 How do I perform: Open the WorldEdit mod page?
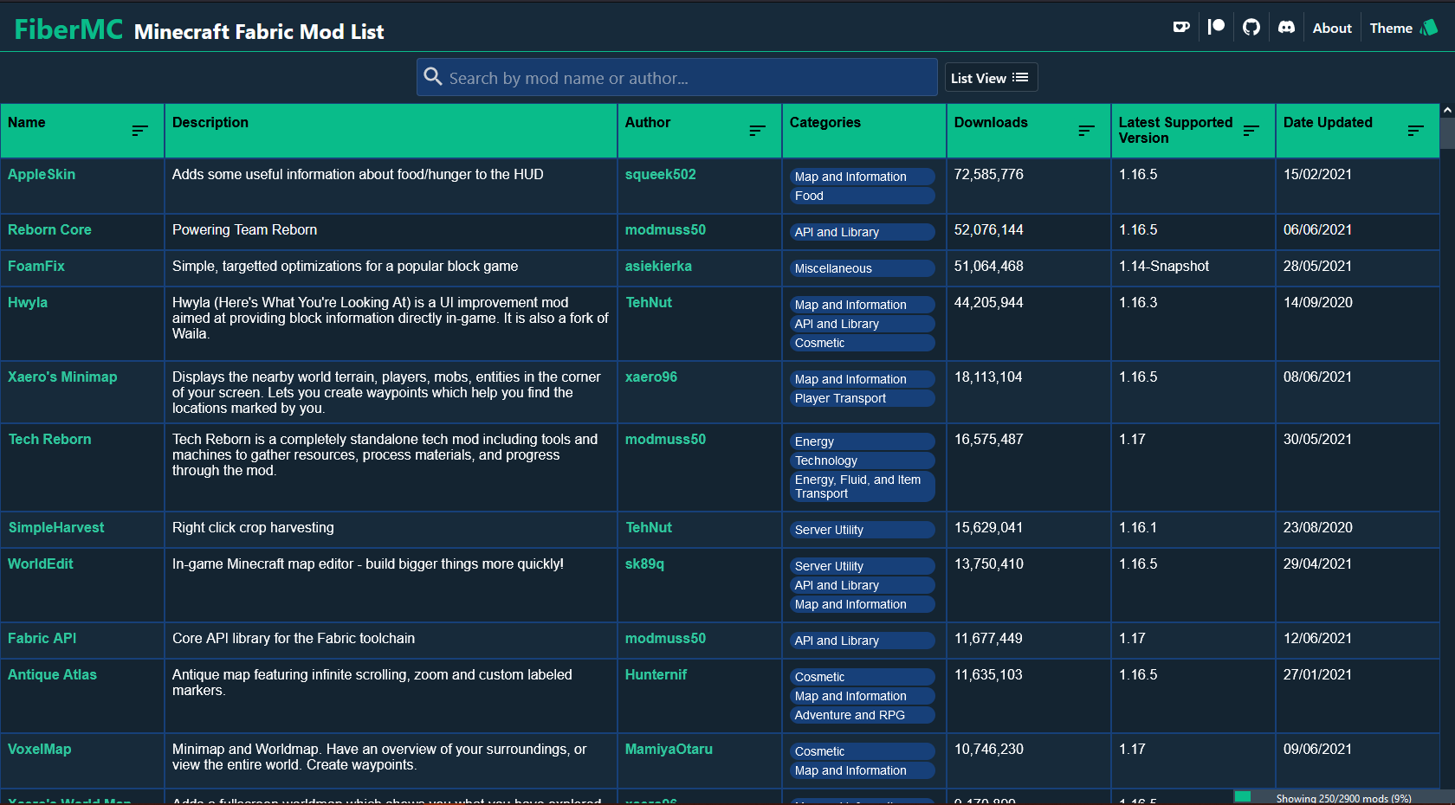tap(41, 563)
